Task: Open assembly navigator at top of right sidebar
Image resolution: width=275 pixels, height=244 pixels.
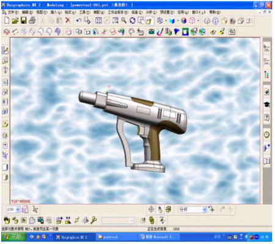Action: (266, 48)
